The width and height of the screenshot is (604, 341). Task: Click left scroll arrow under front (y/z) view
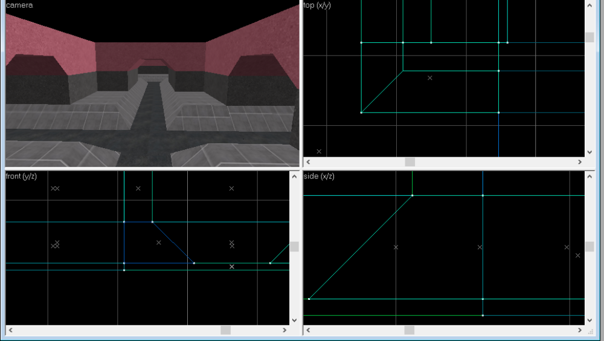coord(11,330)
